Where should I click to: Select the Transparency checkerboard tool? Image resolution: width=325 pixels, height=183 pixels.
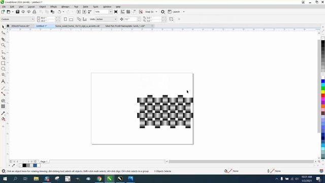coord(3,106)
